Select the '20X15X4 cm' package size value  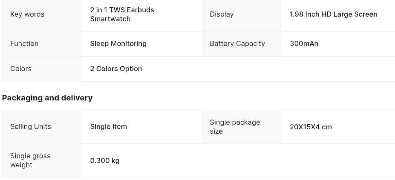(x=311, y=127)
